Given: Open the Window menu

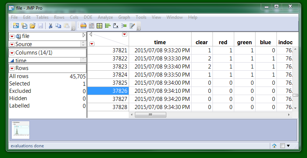Looking at the screenshot, I should click(x=175, y=17).
